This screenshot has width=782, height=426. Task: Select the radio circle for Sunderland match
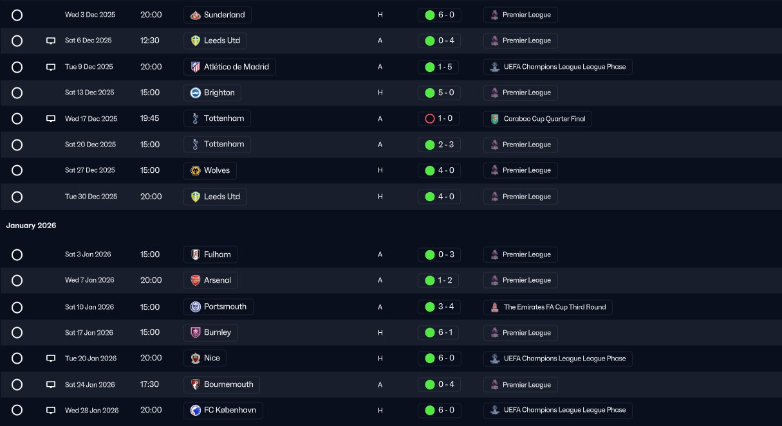coord(17,15)
